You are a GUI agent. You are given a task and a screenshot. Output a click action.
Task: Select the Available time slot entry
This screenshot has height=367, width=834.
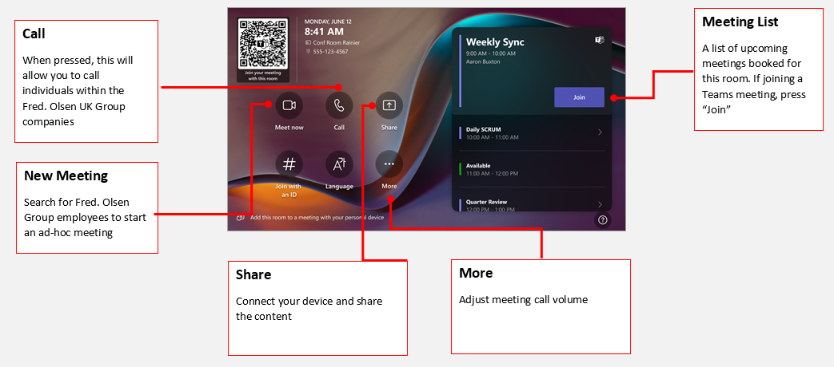[532, 169]
